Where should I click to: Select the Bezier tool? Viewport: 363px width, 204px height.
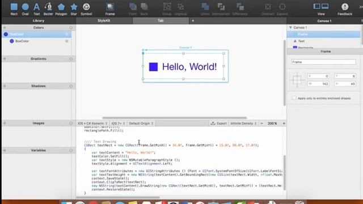tap(48, 9)
